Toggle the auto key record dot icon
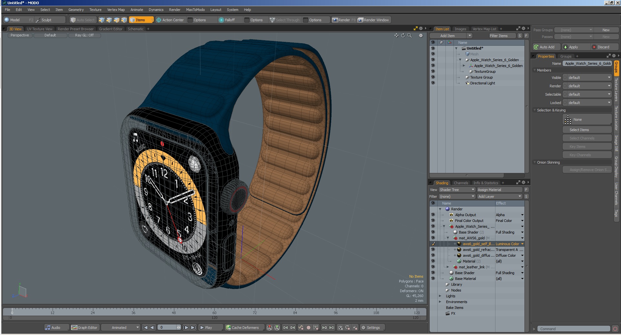The height and width of the screenshot is (335, 621). pyautogui.click(x=308, y=328)
